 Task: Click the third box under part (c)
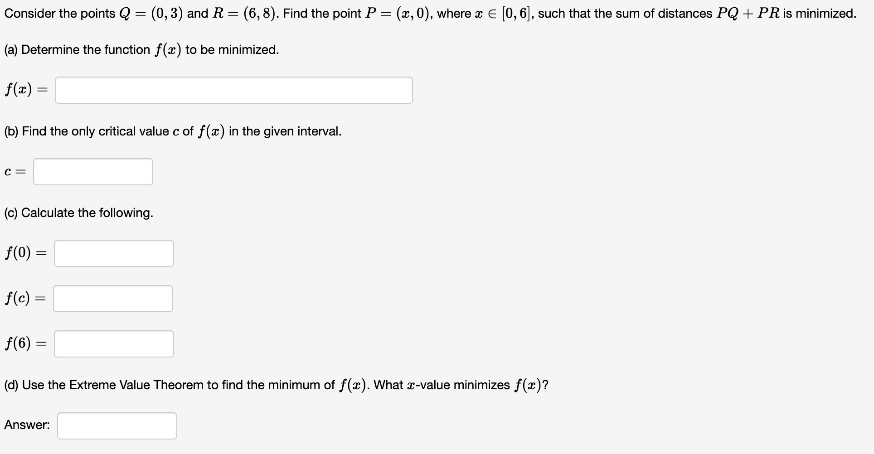coord(113,343)
